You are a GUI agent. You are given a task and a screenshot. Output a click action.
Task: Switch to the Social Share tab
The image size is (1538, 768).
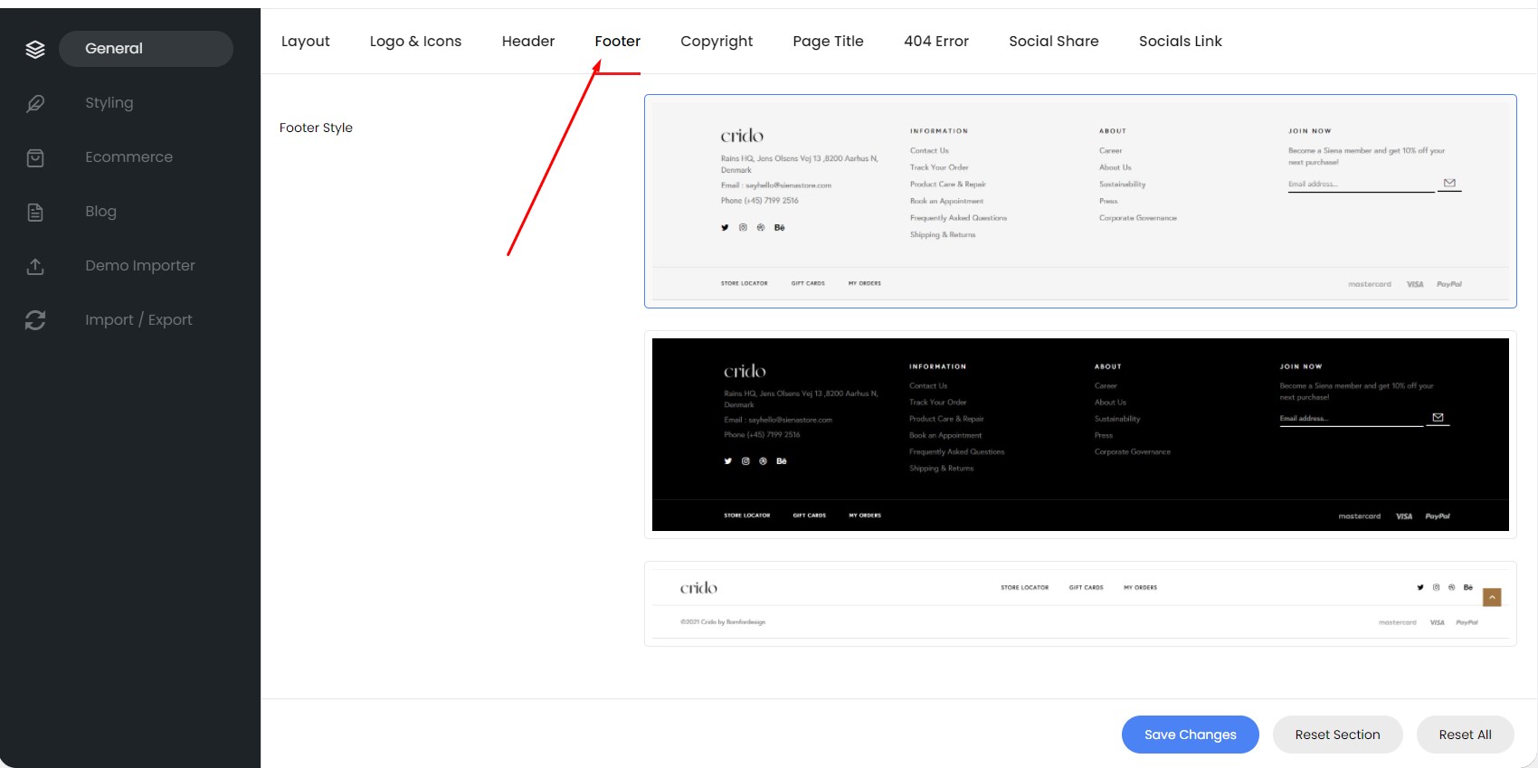click(1054, 42)
